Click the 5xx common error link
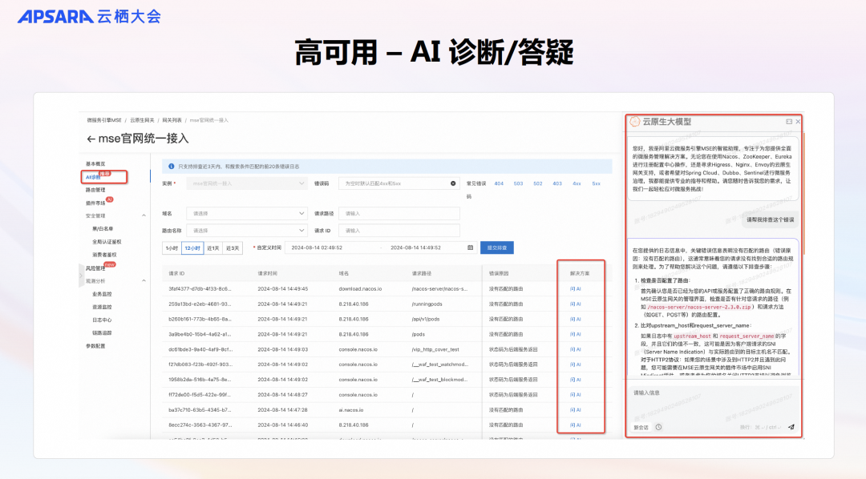 (597, 183)
